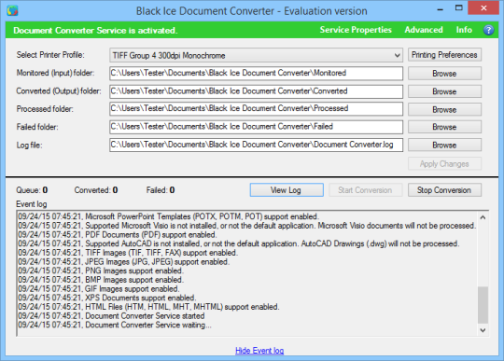Select the PowerPoint Templates support enabled log line
This screenshot has width=504, height=361.
[x=168, y=216]
